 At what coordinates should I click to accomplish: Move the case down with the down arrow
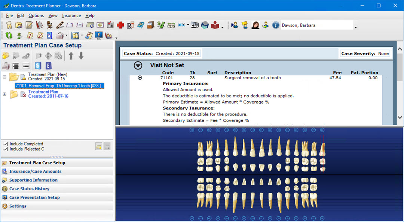tap(81, 56)
